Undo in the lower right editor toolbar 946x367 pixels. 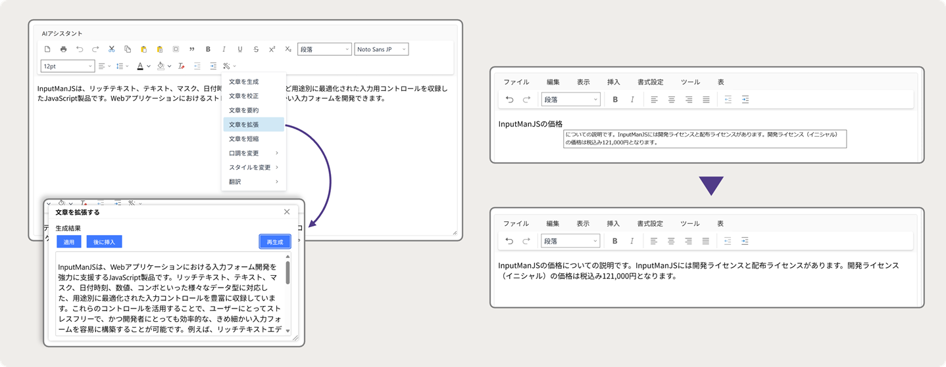[509, 241]
